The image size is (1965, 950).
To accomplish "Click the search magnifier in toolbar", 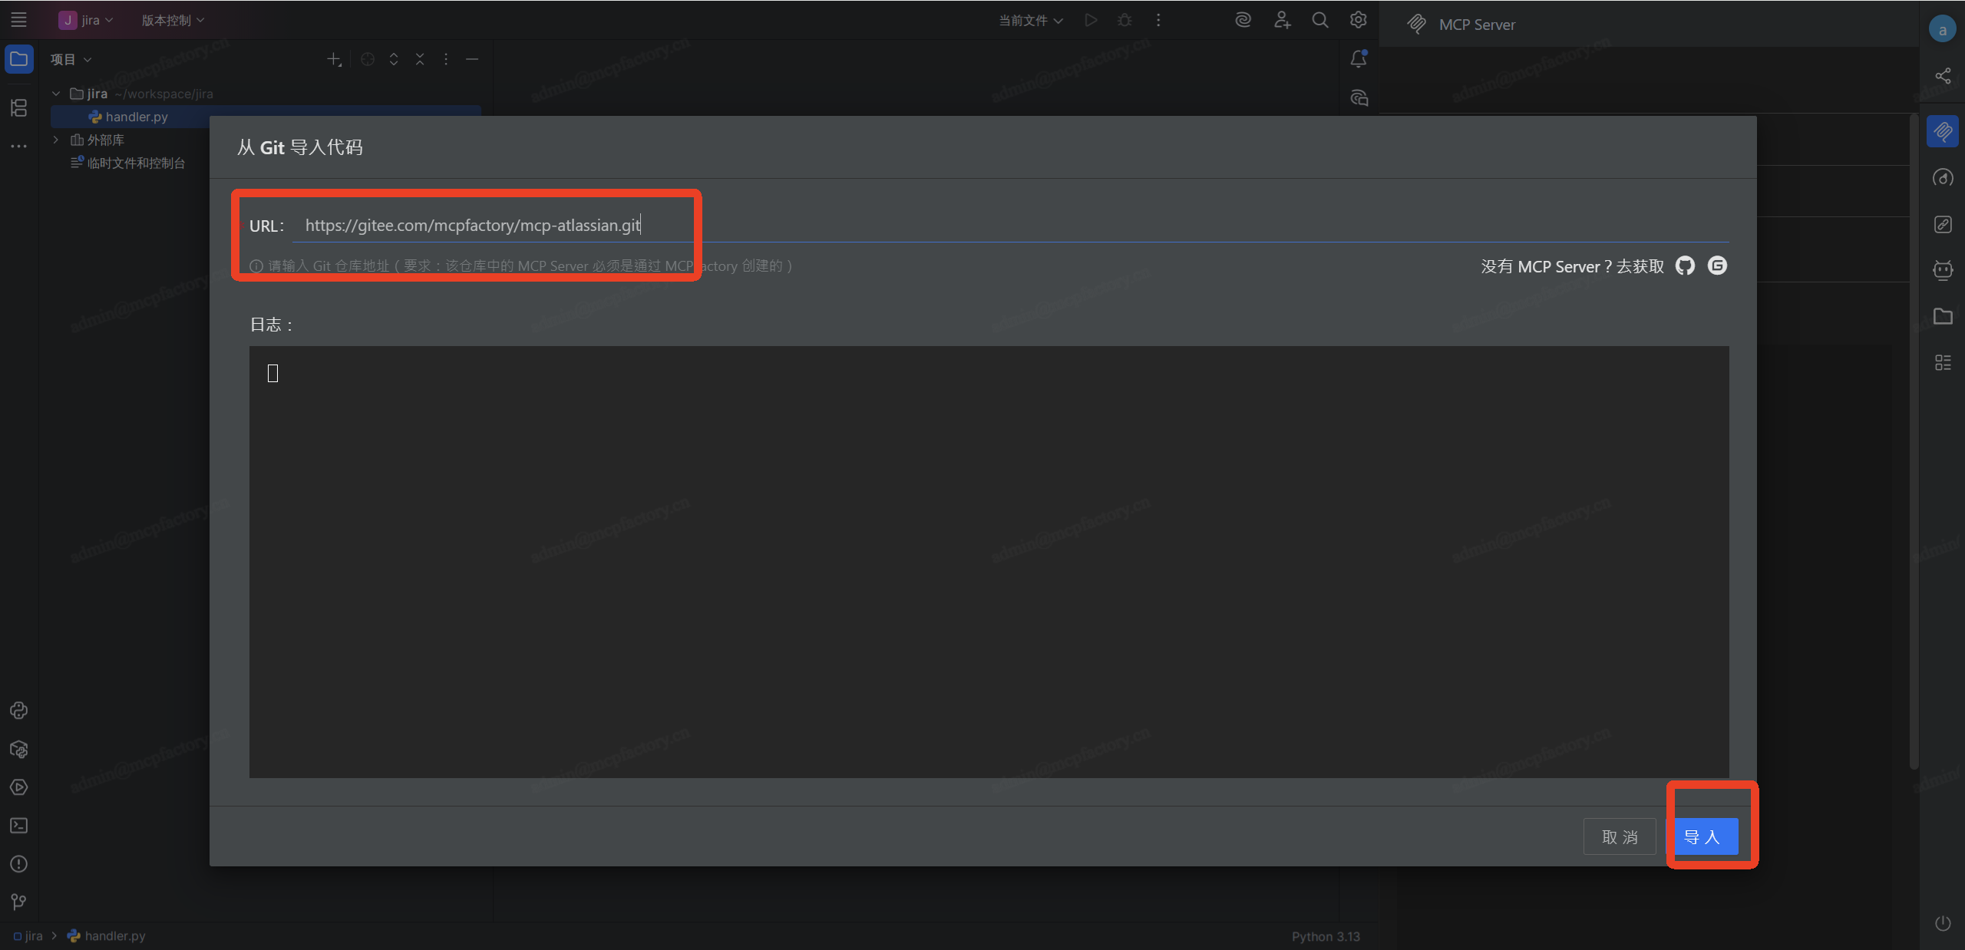I will [1320, 20].
